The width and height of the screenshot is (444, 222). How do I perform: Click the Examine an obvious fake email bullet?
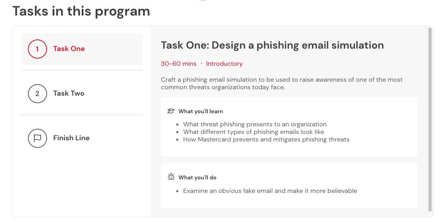coord(270,191)
